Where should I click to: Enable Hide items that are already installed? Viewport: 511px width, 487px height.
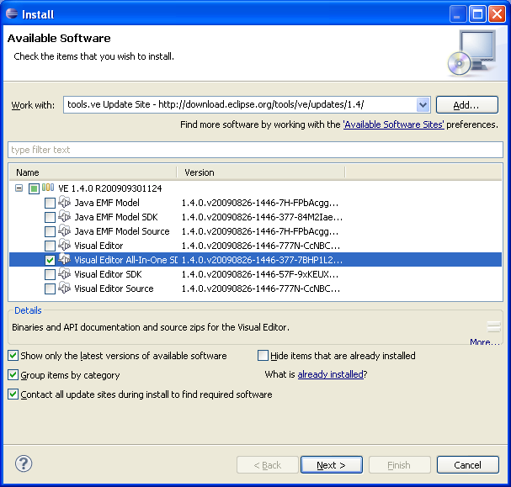coord(263,356)
